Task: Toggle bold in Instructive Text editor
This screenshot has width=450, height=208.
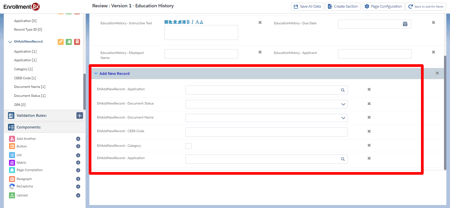Action: (188, 22)
